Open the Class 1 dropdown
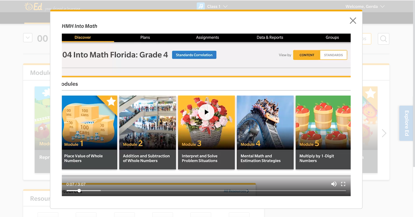415x217 pixels. coord(225,6)
